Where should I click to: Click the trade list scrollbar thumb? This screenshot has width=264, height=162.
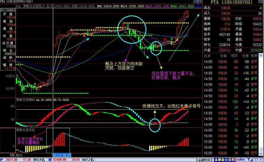tap(261, 149)
